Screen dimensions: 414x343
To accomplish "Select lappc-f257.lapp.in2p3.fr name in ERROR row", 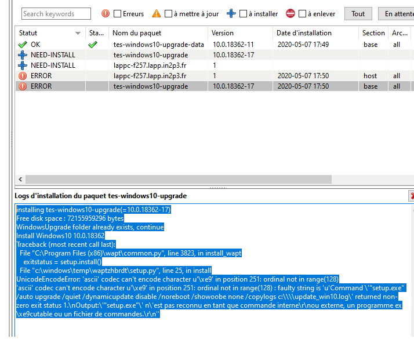I will point(150,76).
